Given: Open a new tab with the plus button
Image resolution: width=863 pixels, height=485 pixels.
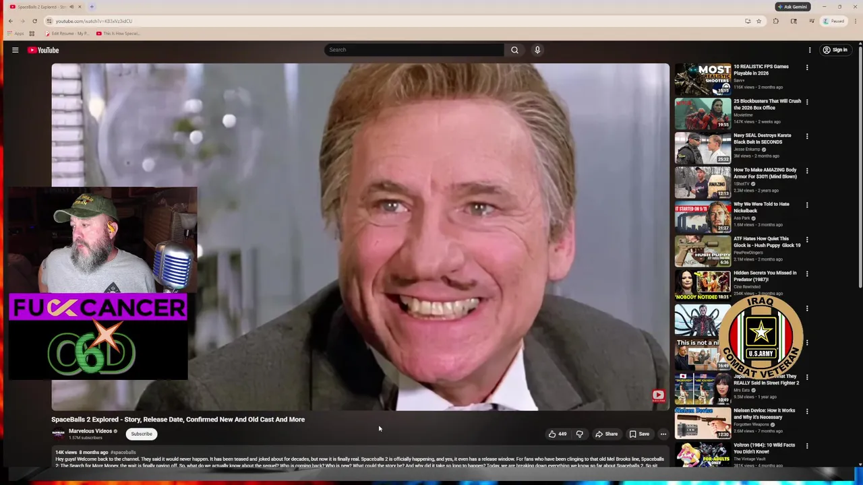Looking at the screenshot, I should pyautogui.click(x=92, y=7).
